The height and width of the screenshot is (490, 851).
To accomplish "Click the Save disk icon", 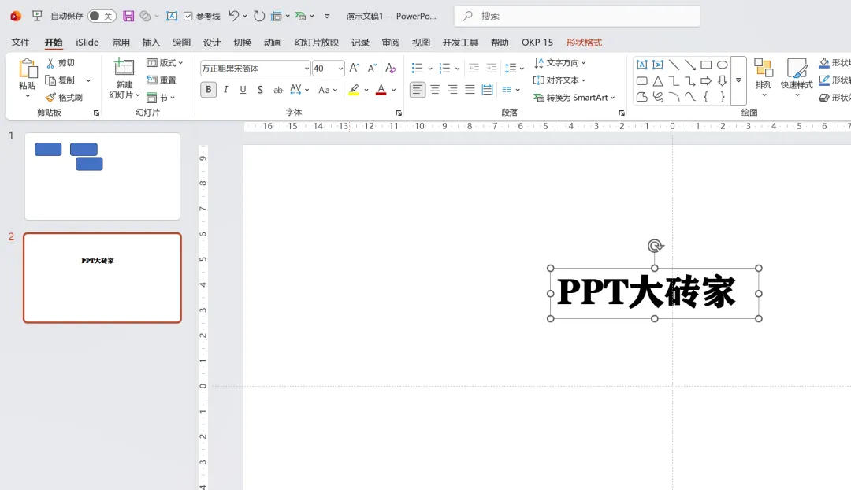I will [128, 17].
